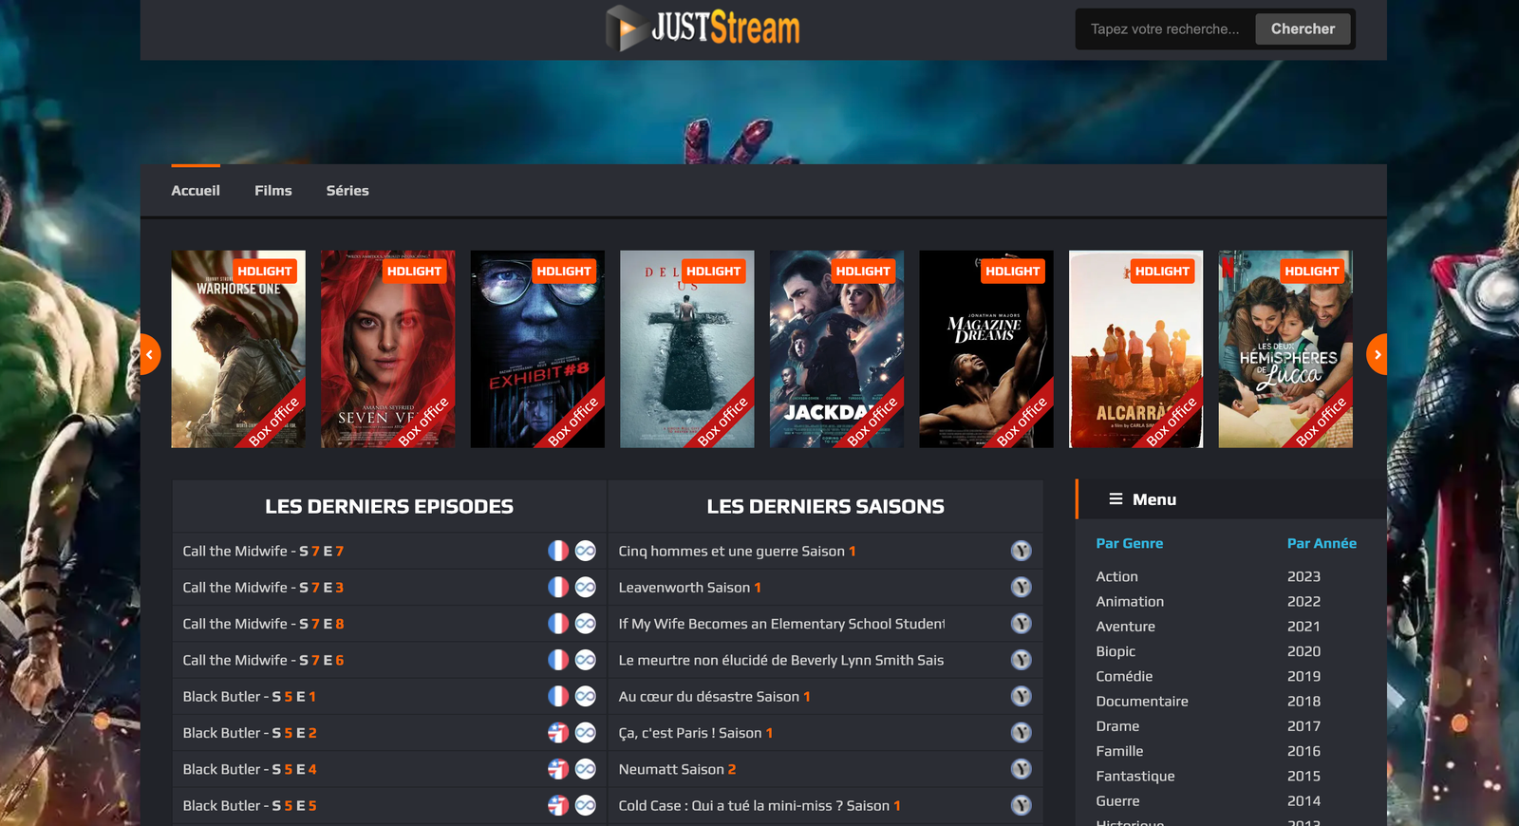Screen dimensions: 1519x826
Task: Click infinity icon for Black Butler S5 E5
Action: pyautogui.click(x=586, y=805)
